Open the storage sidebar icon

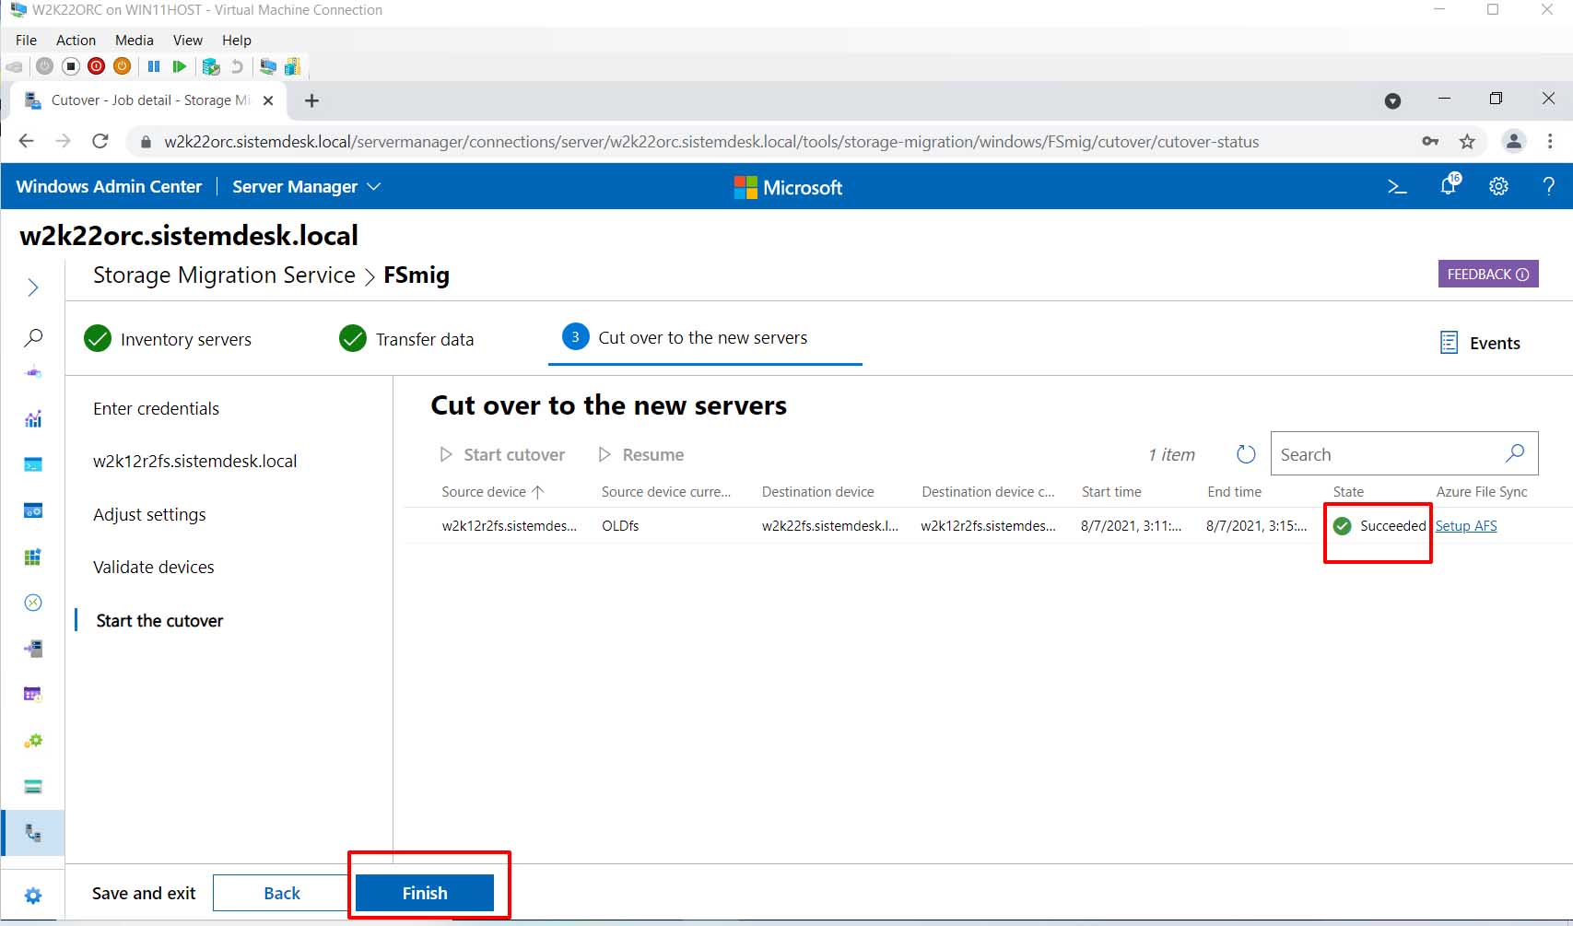(33, 786)
